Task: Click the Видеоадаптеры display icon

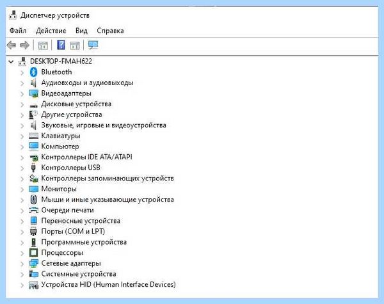Action: point(33,93)
